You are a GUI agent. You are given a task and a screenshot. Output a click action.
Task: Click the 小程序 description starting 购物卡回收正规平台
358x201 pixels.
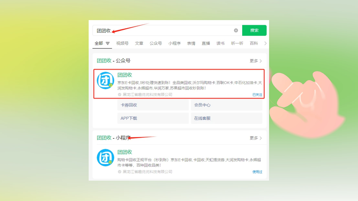[x=189, y=162]
